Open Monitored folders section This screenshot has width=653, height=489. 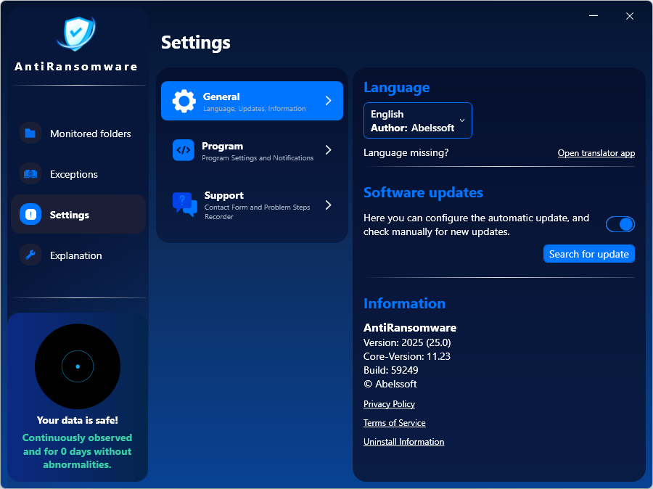(x=78, y=133)
